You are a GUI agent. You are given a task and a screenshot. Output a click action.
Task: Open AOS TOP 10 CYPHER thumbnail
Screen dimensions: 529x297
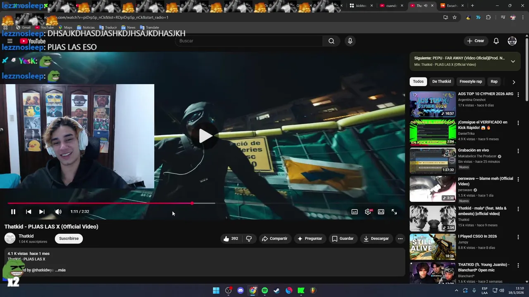pyautogui.click(x=433, y=104)
